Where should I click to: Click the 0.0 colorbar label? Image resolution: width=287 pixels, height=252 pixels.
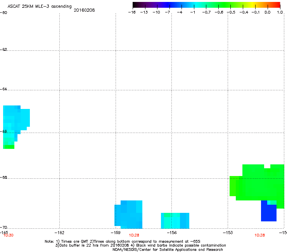[x=268, y=12]
